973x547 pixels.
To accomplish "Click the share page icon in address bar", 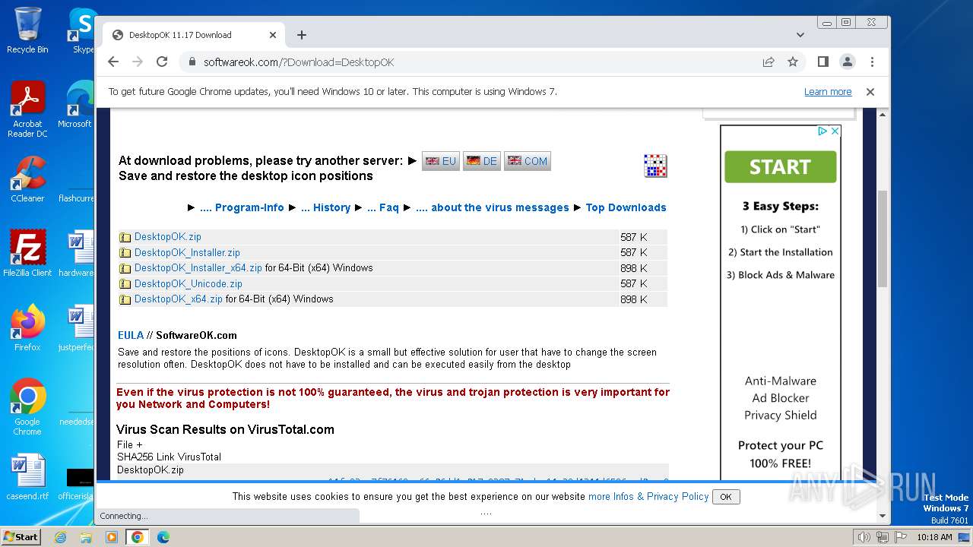I will (x=769, y=62).
